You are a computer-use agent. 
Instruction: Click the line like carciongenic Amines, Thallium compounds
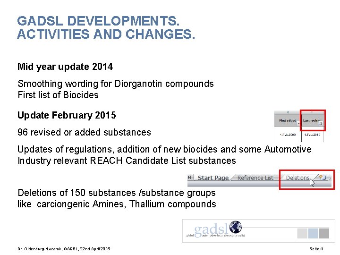tap(117, 204)
